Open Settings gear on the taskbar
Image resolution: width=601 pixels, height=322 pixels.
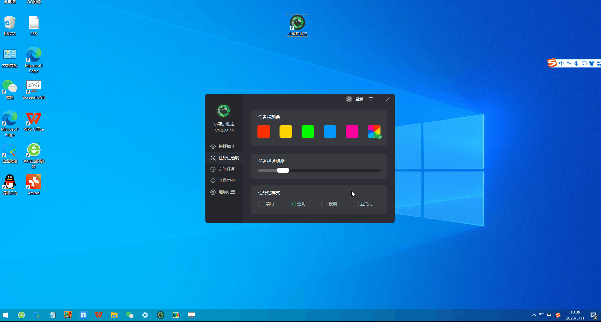pyautogui.click(x=145, y=315)
